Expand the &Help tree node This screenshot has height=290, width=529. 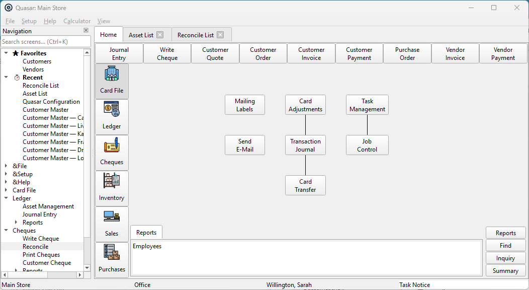tap(6, 182)
